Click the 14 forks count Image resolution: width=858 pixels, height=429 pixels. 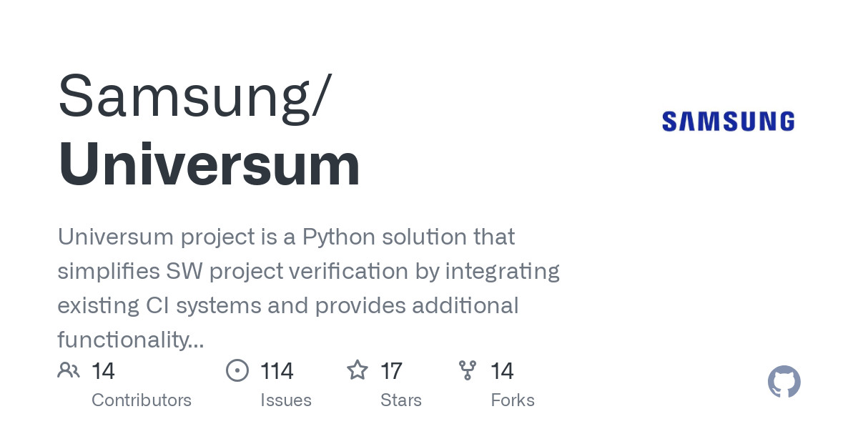[502, 371]
